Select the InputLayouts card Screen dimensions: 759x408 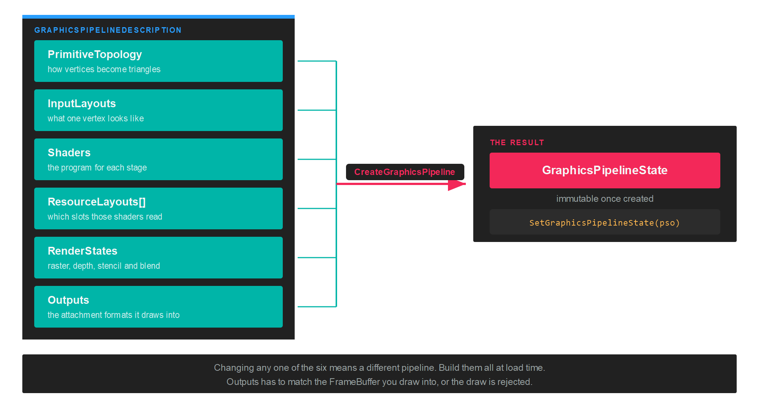click(158, 110)
